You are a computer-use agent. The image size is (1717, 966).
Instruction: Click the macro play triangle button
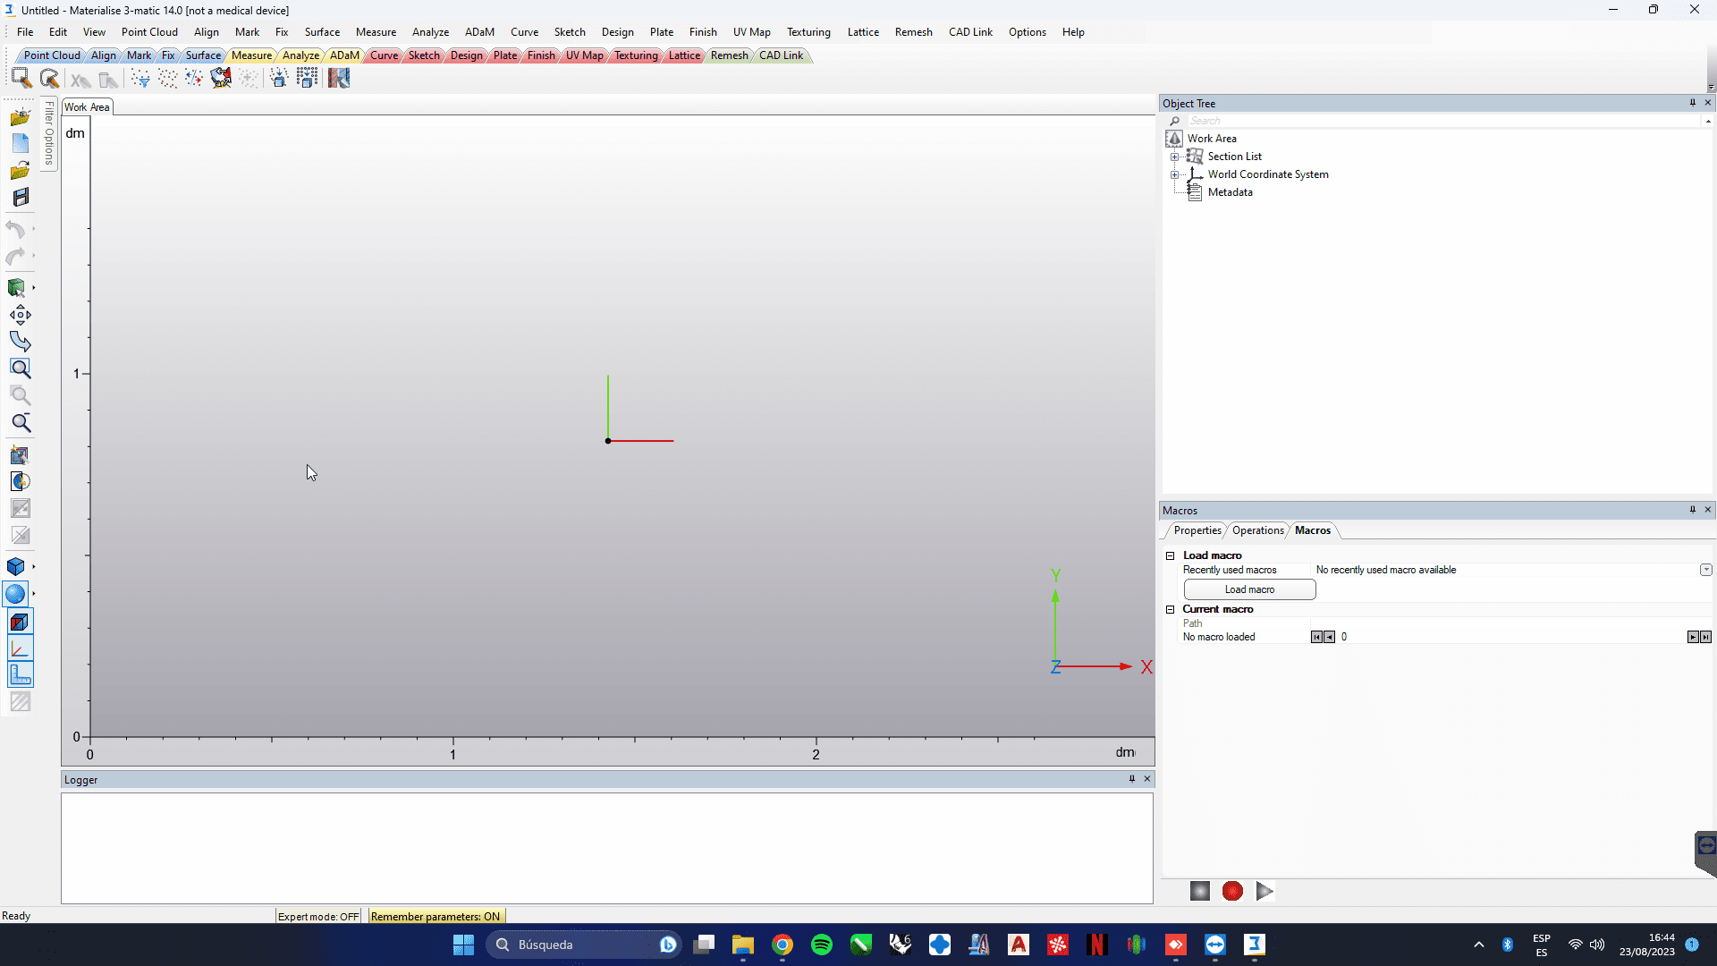1264,891
